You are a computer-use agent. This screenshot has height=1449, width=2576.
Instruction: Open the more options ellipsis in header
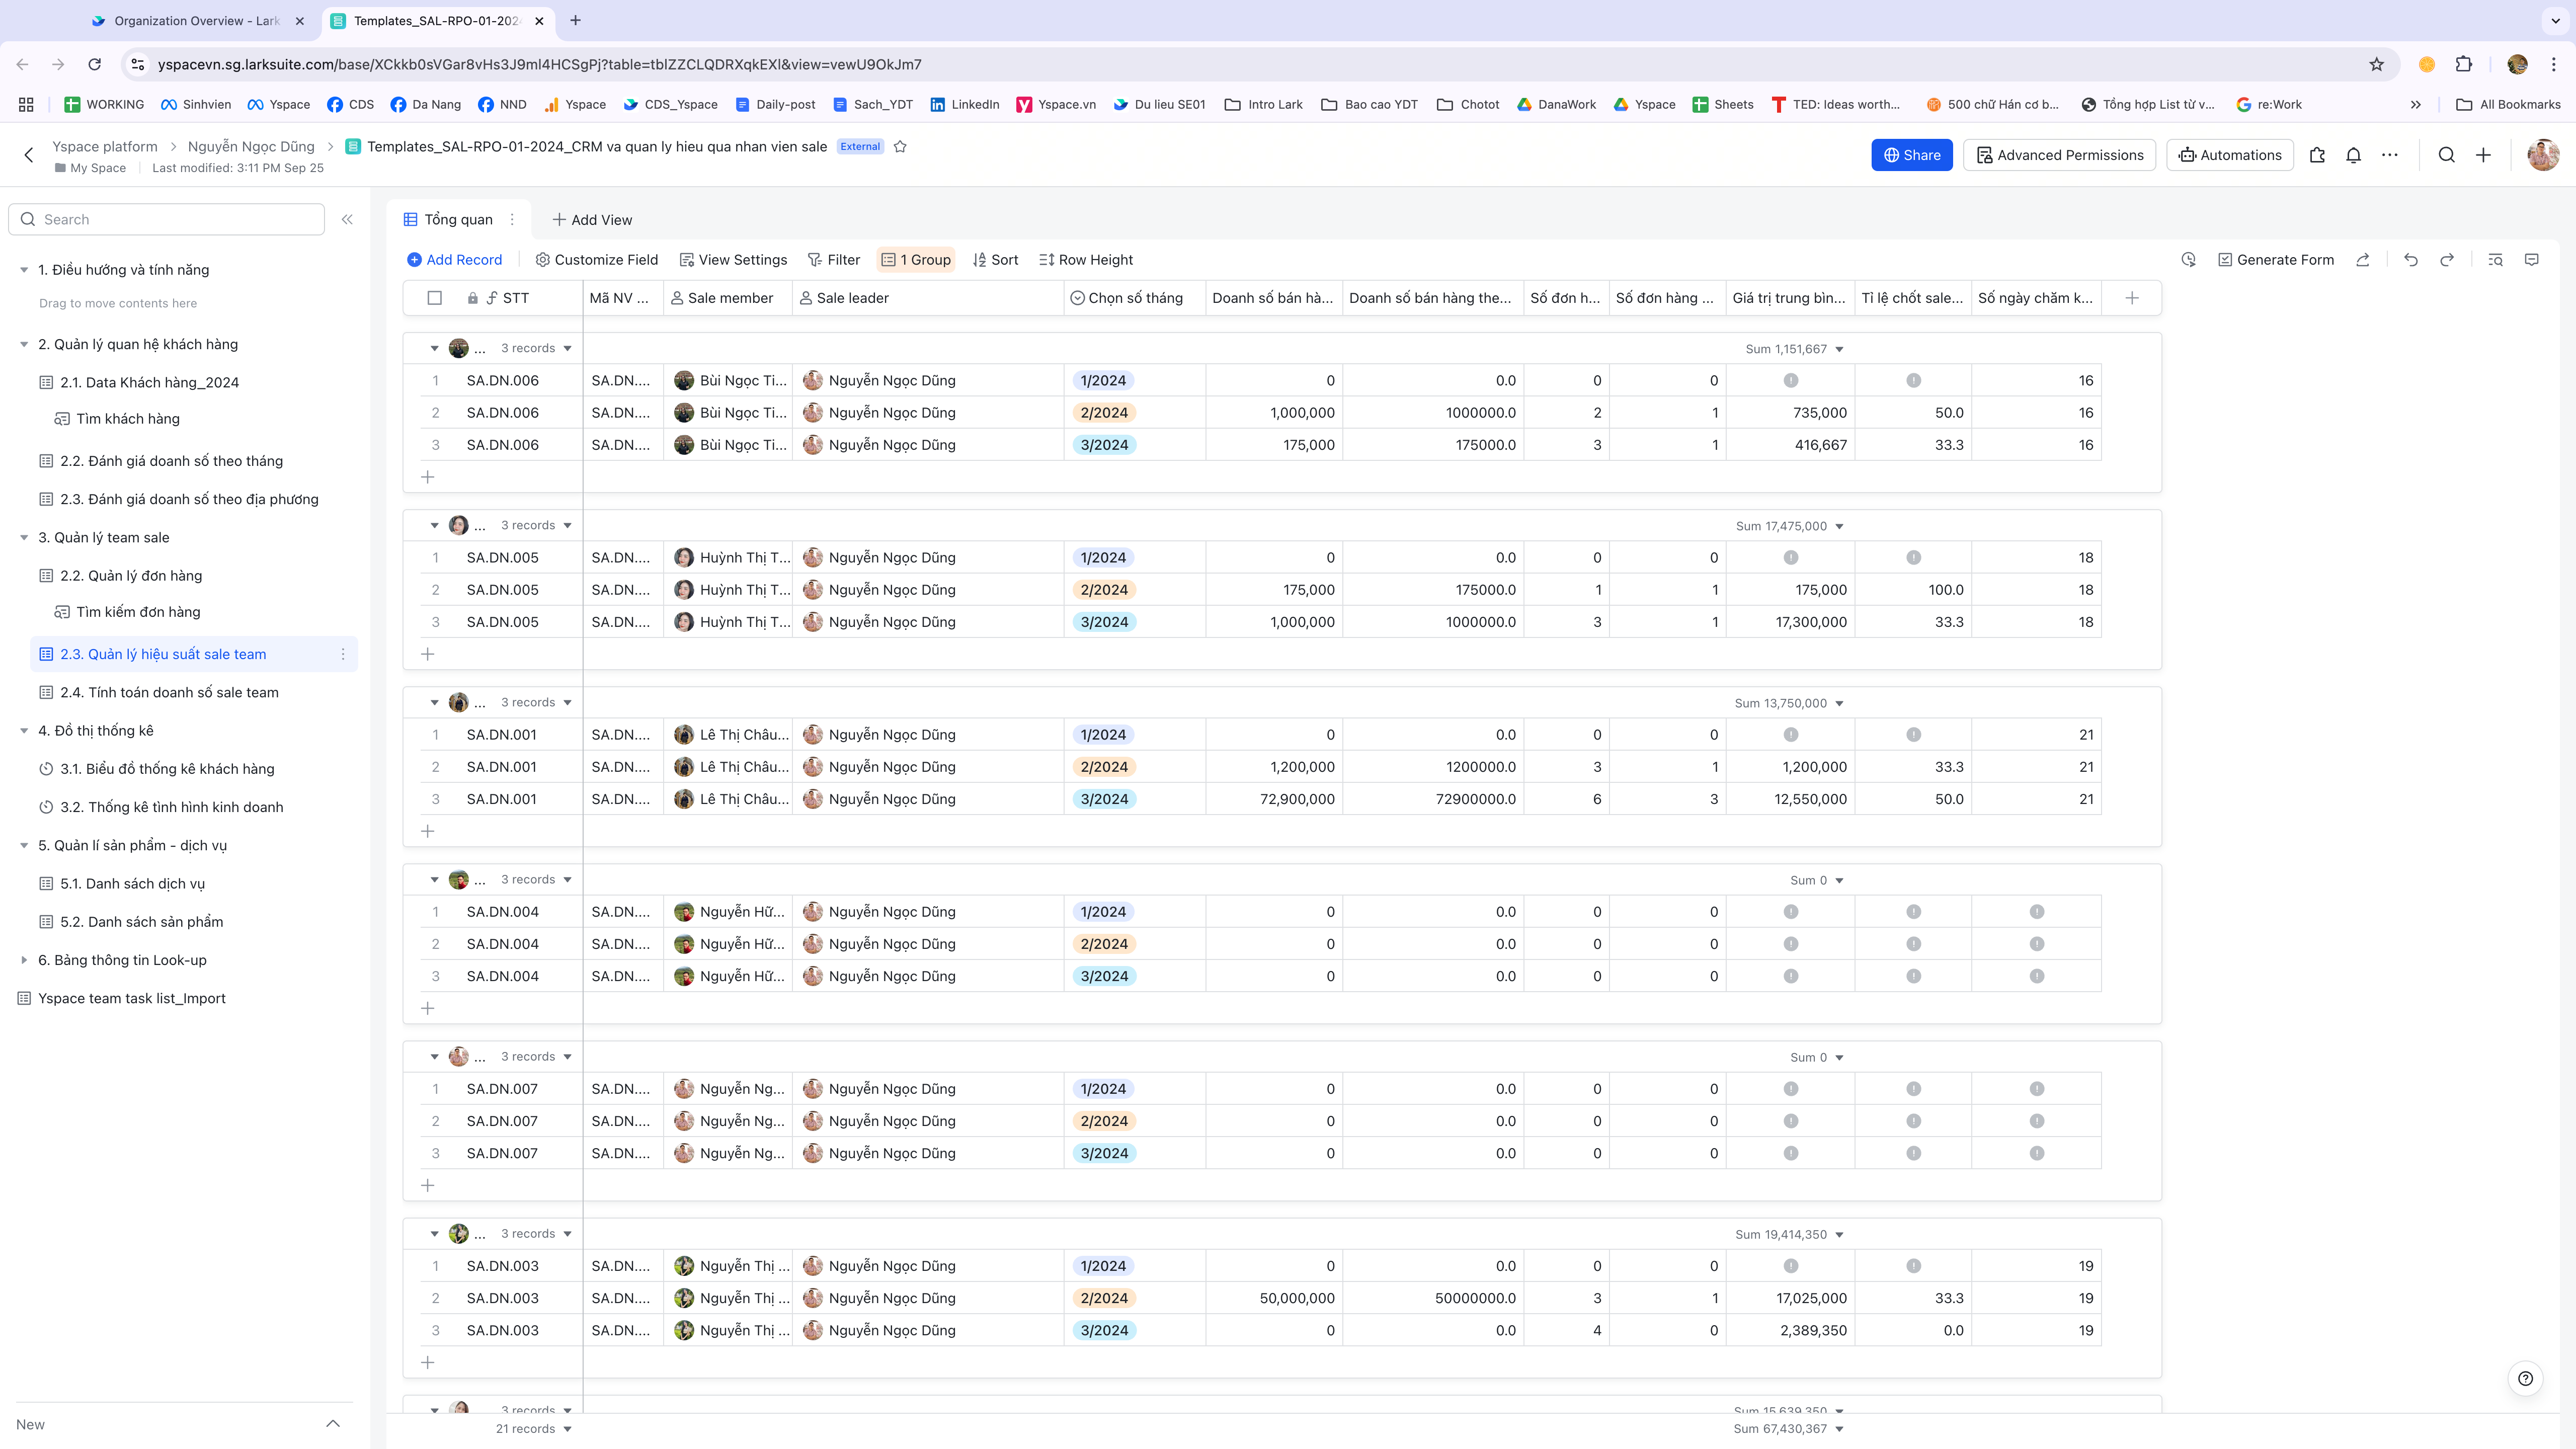pos(2390,155)
